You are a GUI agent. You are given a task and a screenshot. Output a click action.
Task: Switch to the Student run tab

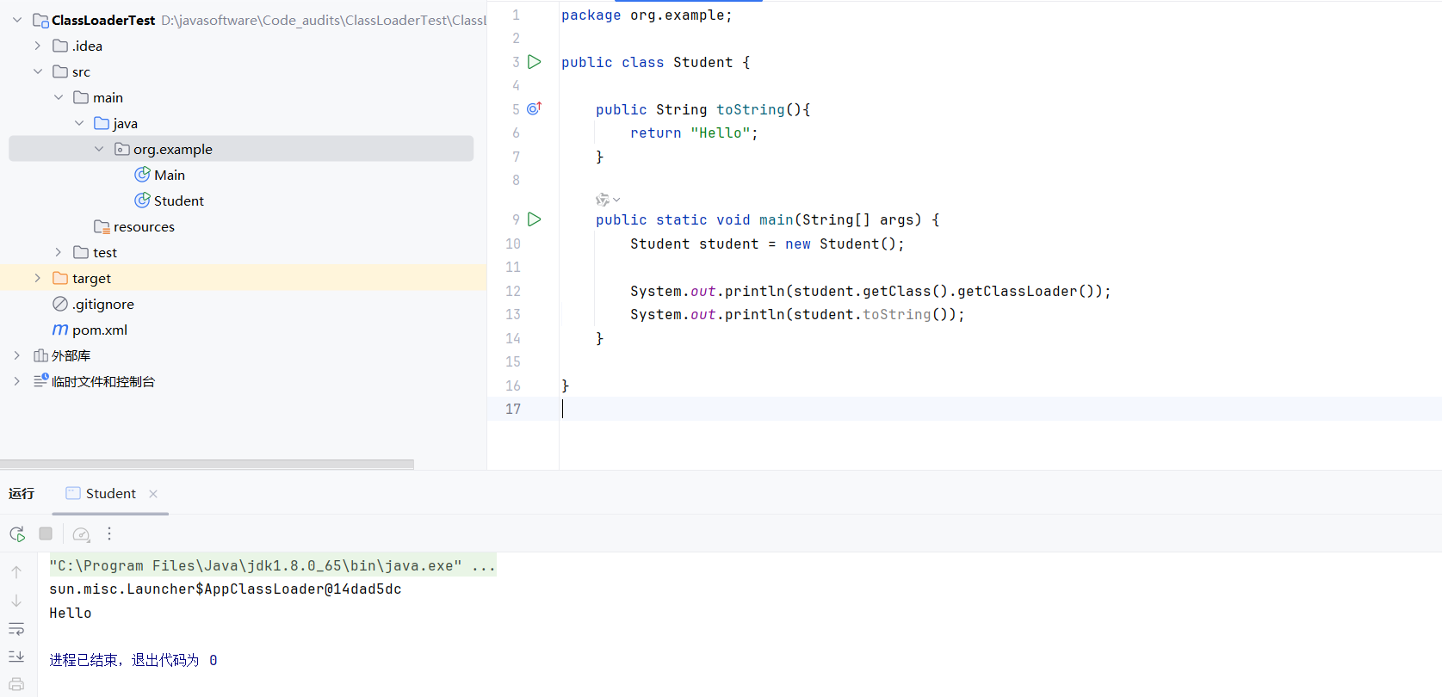(x=110, y=493)
